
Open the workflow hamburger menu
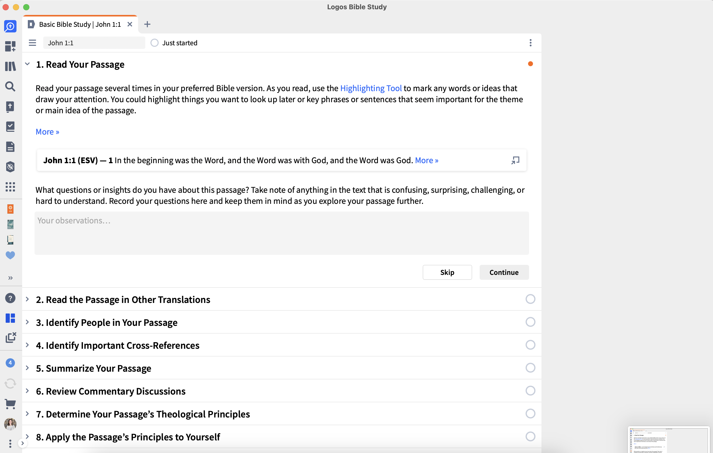click(32, 43)
